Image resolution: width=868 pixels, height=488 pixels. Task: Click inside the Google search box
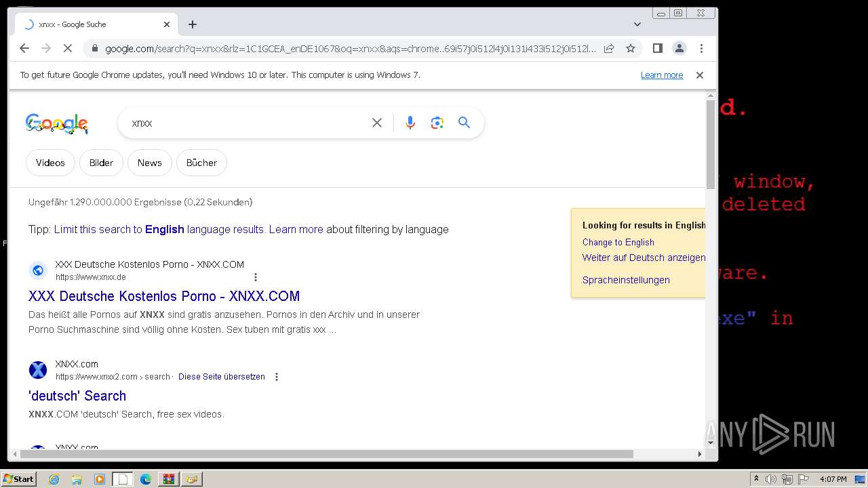coord(248,123)
